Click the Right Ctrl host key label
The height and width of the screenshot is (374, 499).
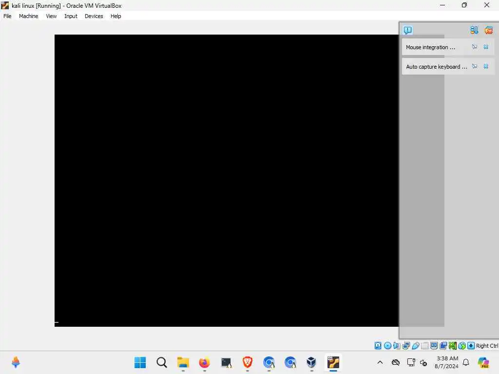pos(487,346)
